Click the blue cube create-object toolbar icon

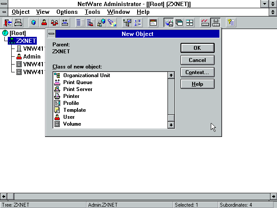pyautogui.click(x=34, y=23)
